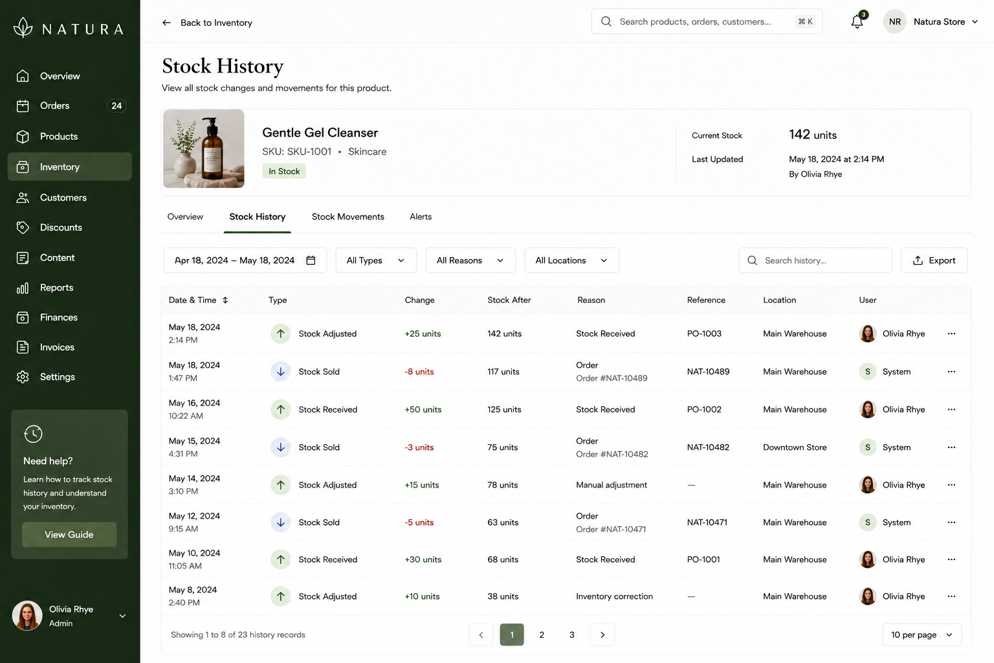Open Finances section
Image resolution: width=994 pixels, height=663 pixels.
click(69, 317)
